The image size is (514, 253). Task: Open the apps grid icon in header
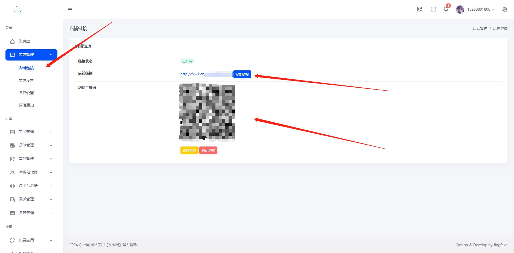[x=419, y=9]
